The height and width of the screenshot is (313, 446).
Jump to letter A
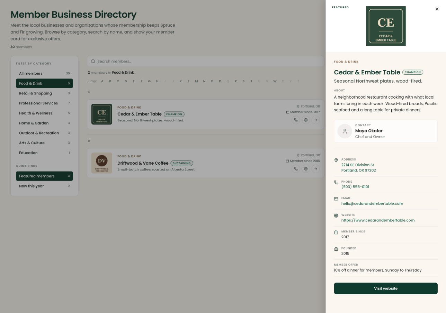click(x=102, y=81)
